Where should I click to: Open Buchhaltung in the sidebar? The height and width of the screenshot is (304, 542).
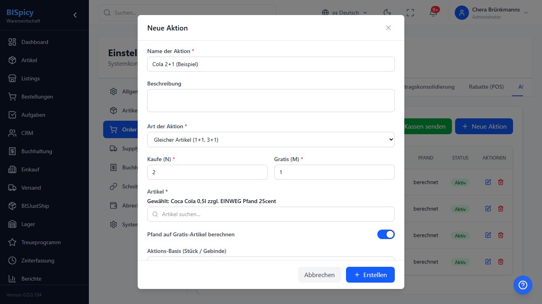point(44,151)
